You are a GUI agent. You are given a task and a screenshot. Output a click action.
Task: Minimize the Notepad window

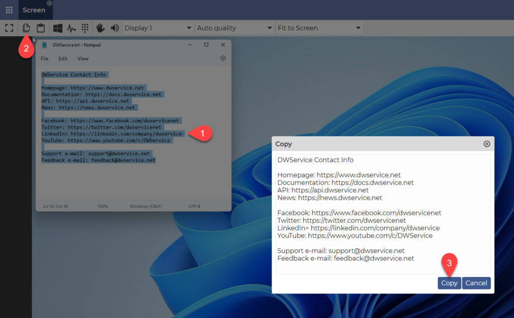click(x=190, y=45)
